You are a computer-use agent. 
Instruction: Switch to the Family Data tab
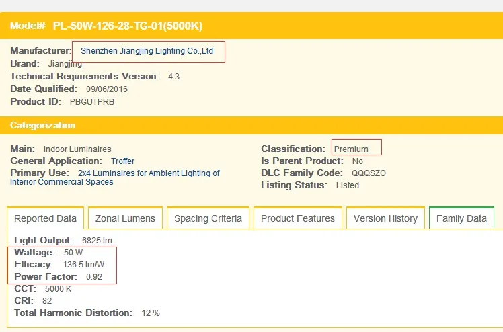[x=461, y=218]
